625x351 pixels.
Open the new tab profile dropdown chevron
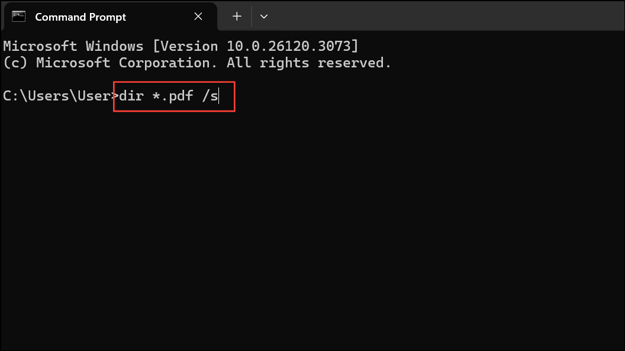(264, 17)
